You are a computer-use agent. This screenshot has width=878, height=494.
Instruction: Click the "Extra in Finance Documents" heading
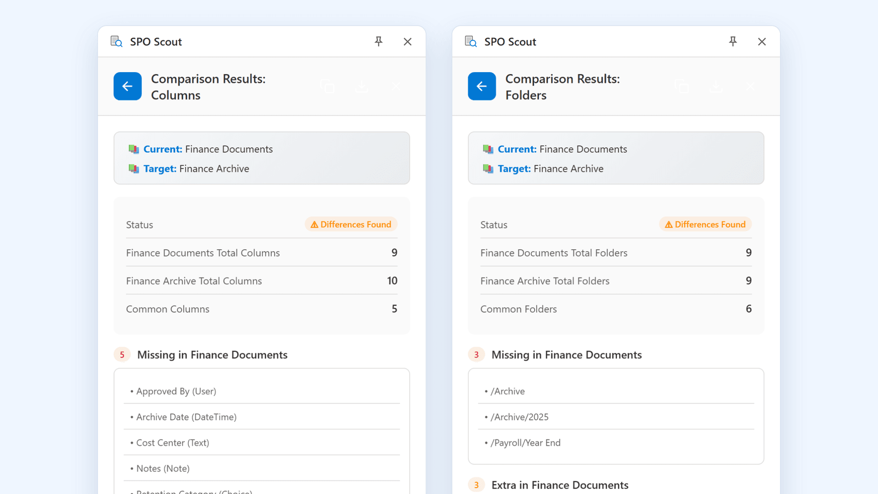point(560,485)
